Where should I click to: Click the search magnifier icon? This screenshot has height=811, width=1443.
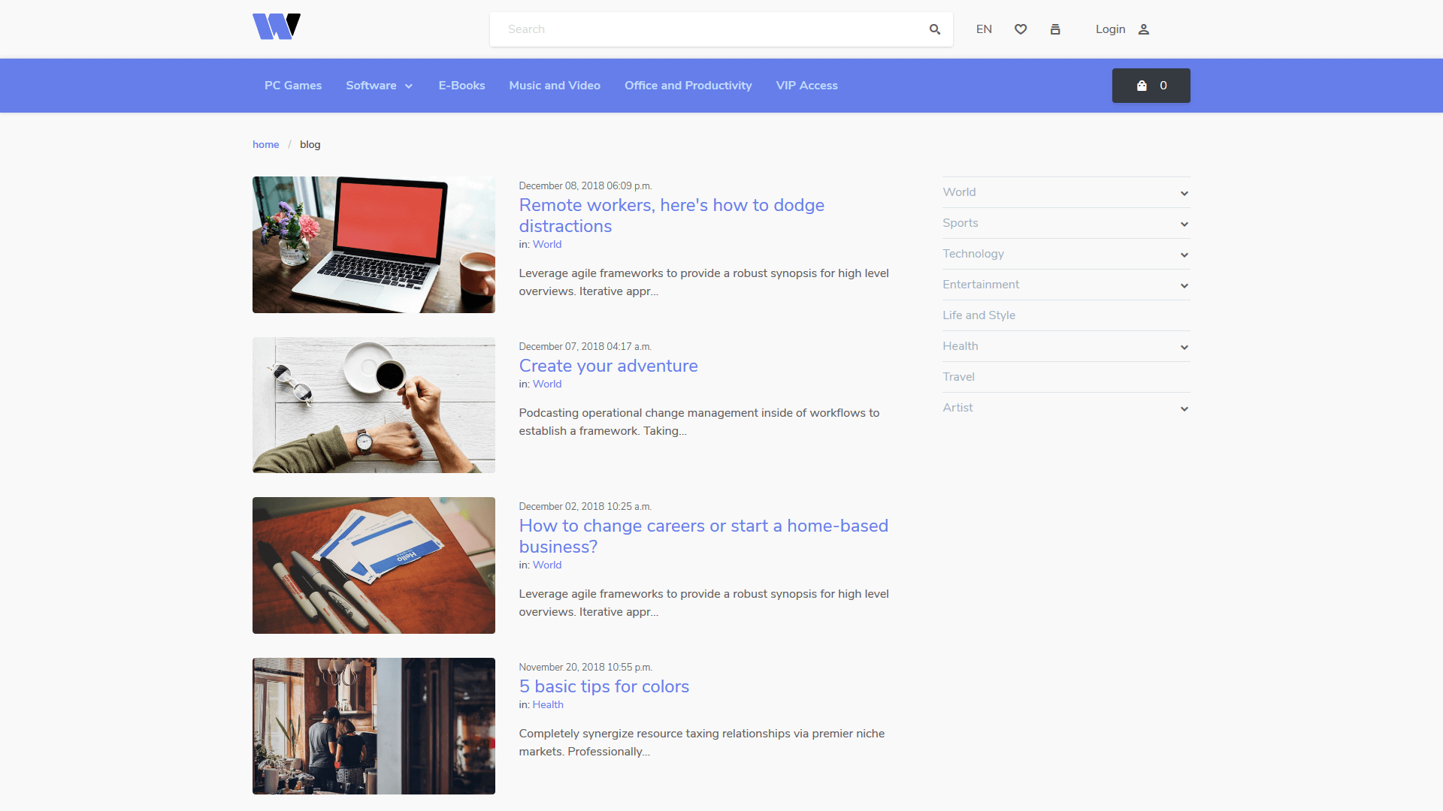(x=934, y=29)
